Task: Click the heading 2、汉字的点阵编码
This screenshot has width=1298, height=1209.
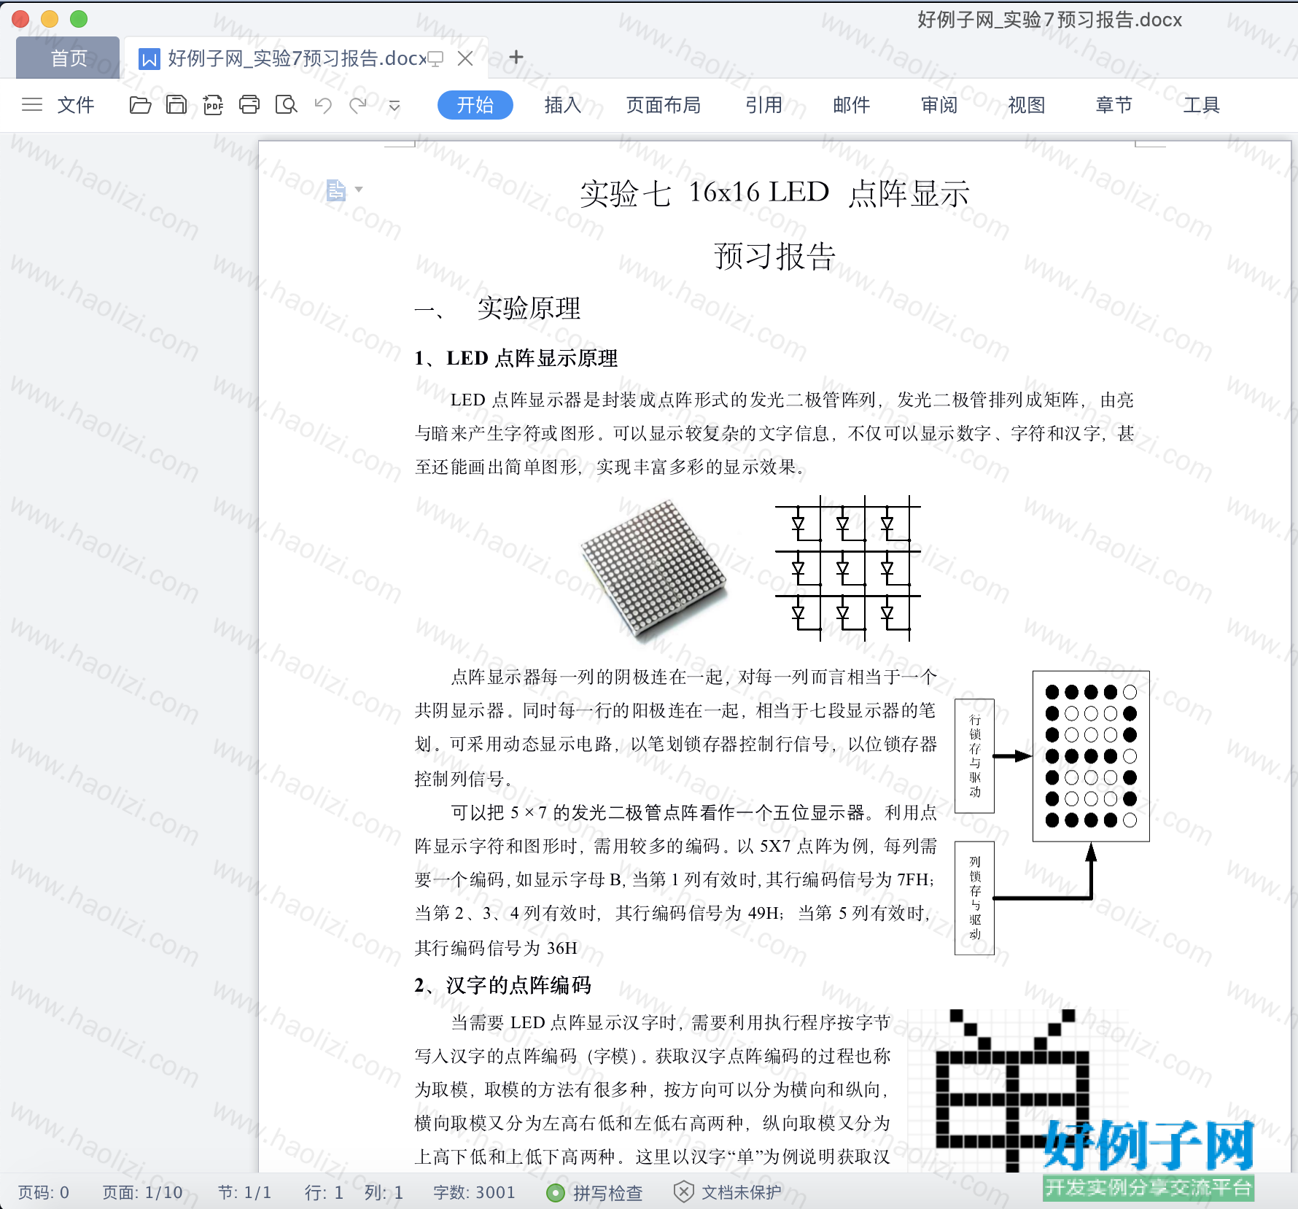Action: pos(502,985)
